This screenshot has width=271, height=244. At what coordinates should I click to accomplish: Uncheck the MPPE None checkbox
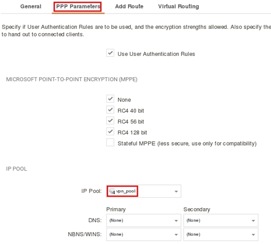(x=110, y=99)
